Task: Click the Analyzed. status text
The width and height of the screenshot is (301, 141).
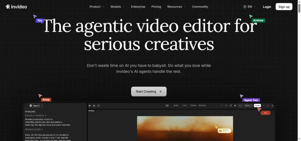Action: pyautogui.click(x=30, y=111)
